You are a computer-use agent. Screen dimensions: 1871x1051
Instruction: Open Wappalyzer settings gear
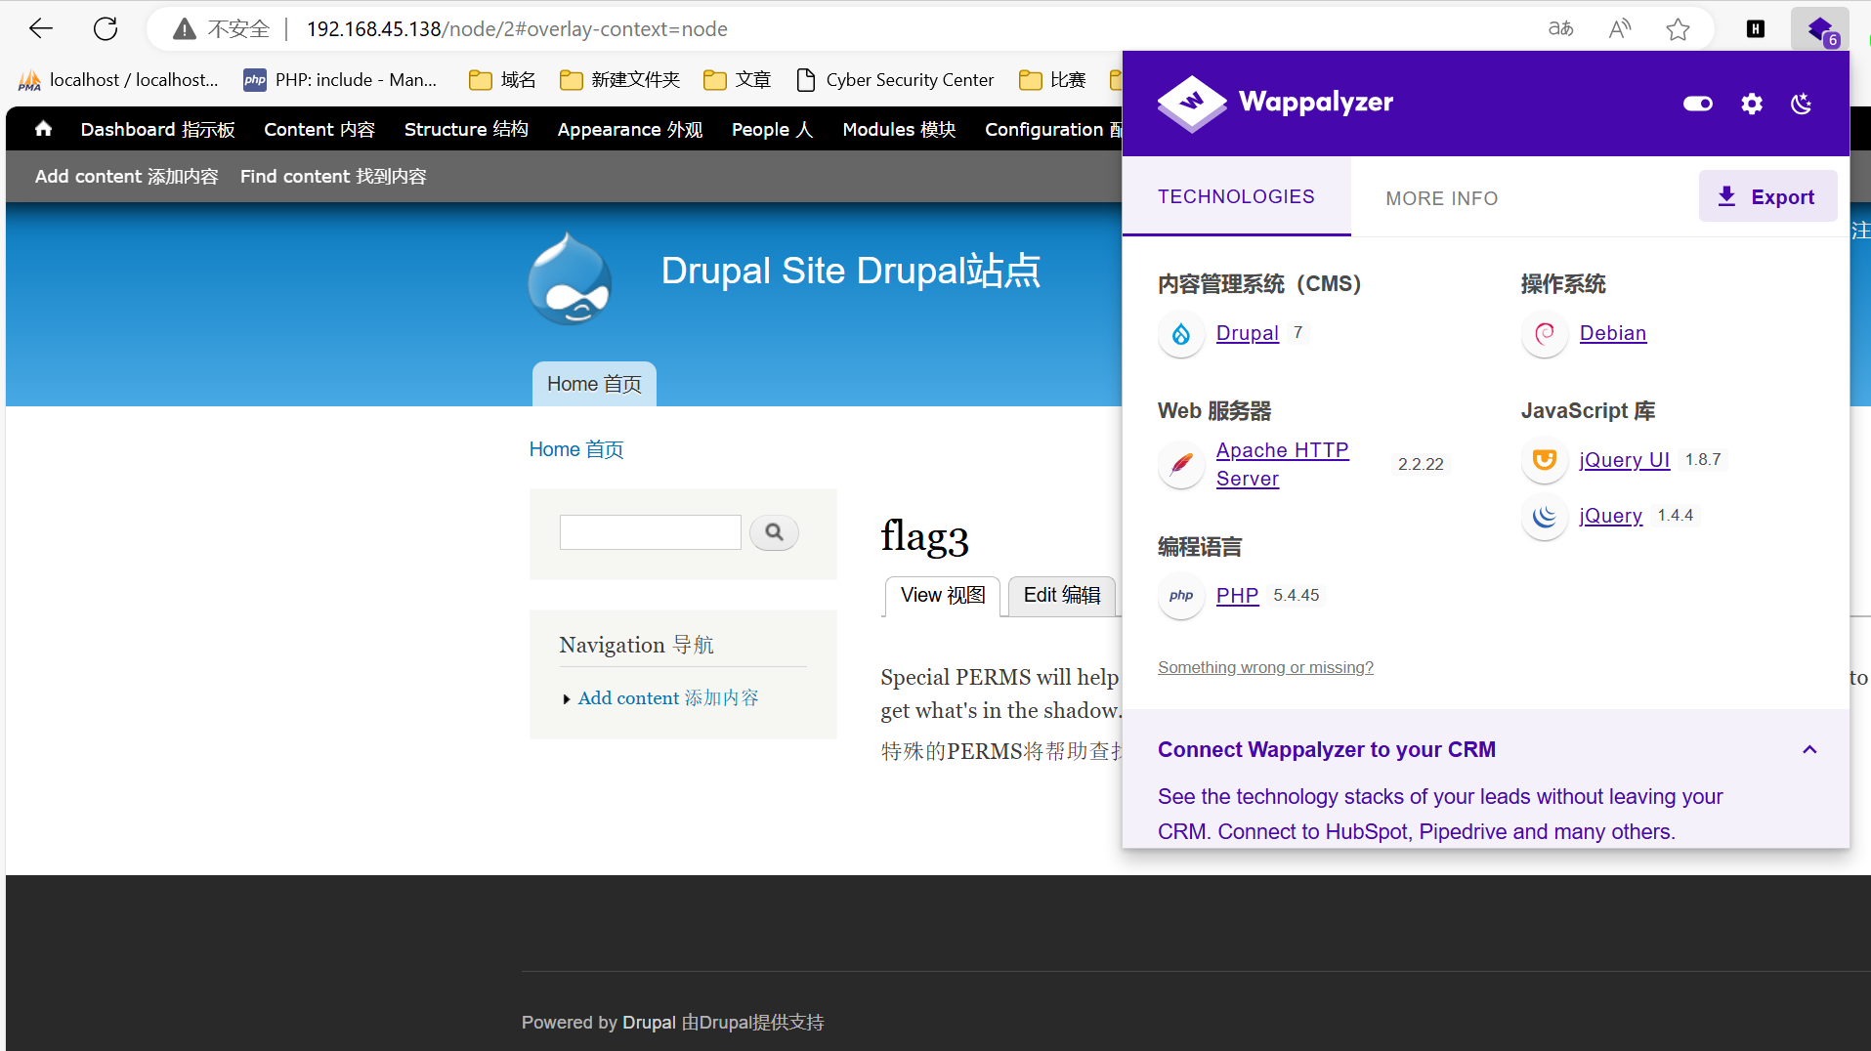click(x=1752, y=104)
